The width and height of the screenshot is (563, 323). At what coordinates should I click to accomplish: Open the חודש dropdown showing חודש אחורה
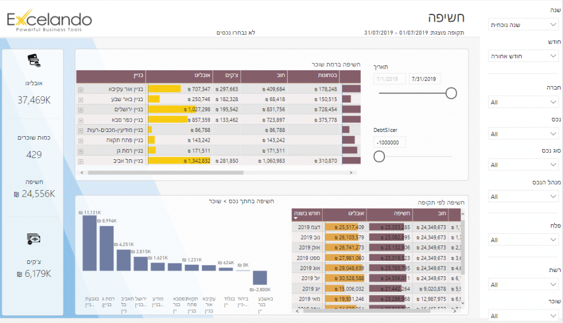click(523, 55)
